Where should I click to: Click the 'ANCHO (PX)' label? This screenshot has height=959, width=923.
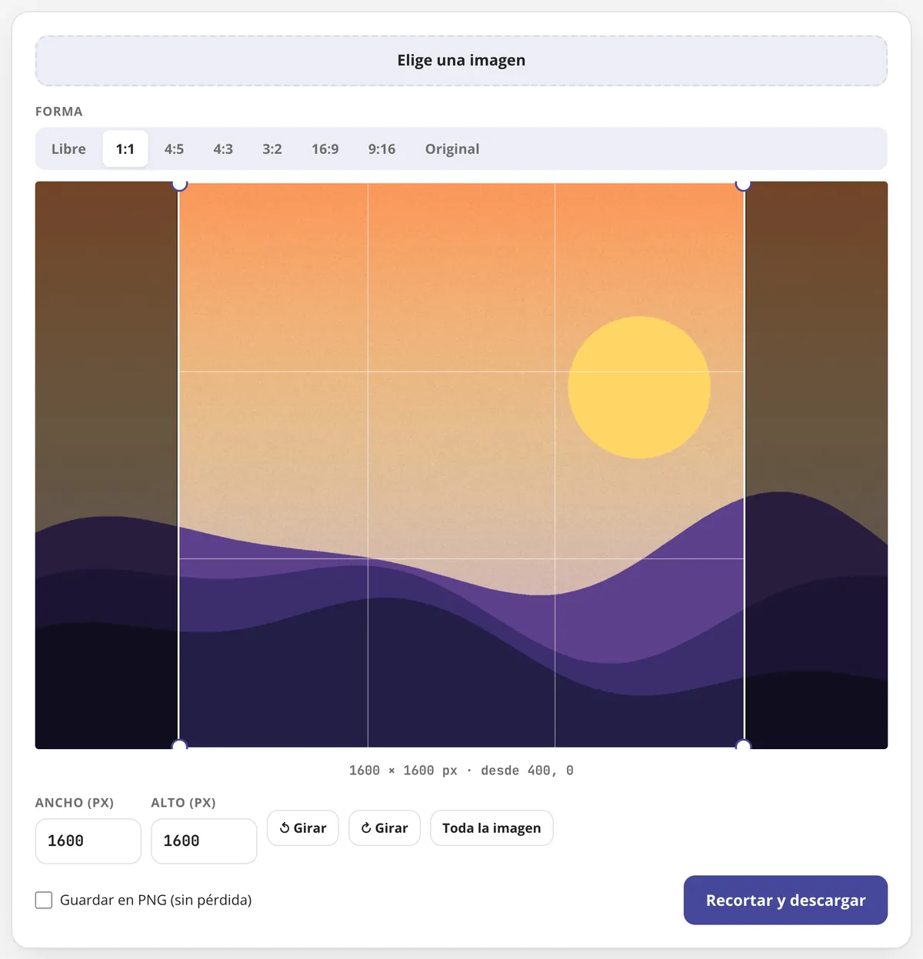coord(75,803)
